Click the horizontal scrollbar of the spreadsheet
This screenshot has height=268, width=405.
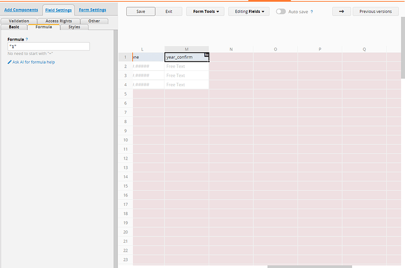click(x=309, y=267)
